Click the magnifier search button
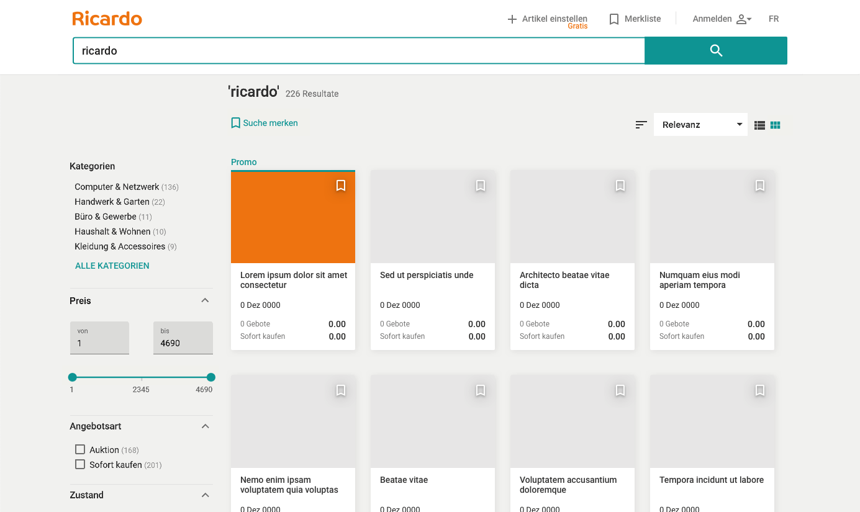Viewport: 860px width, 512px height. pos(716,51)
